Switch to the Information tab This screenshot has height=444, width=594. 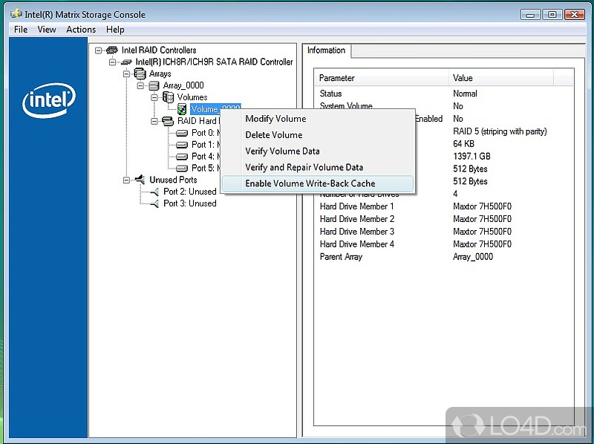coord(326,50)
